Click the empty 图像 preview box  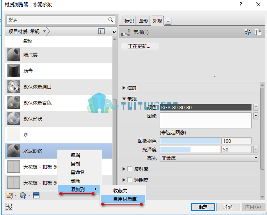[x=206, y=120]
